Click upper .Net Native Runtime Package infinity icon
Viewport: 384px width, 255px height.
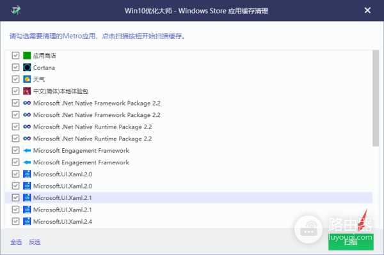[27, 127]
